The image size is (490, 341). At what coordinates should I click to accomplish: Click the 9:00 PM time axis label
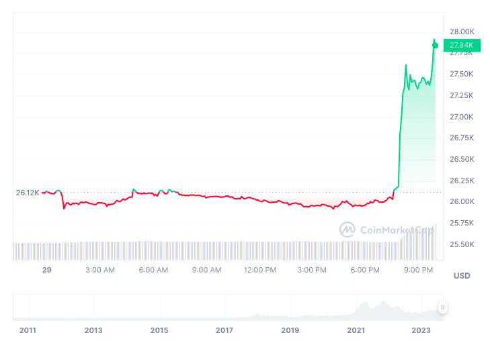coord(418,270)
